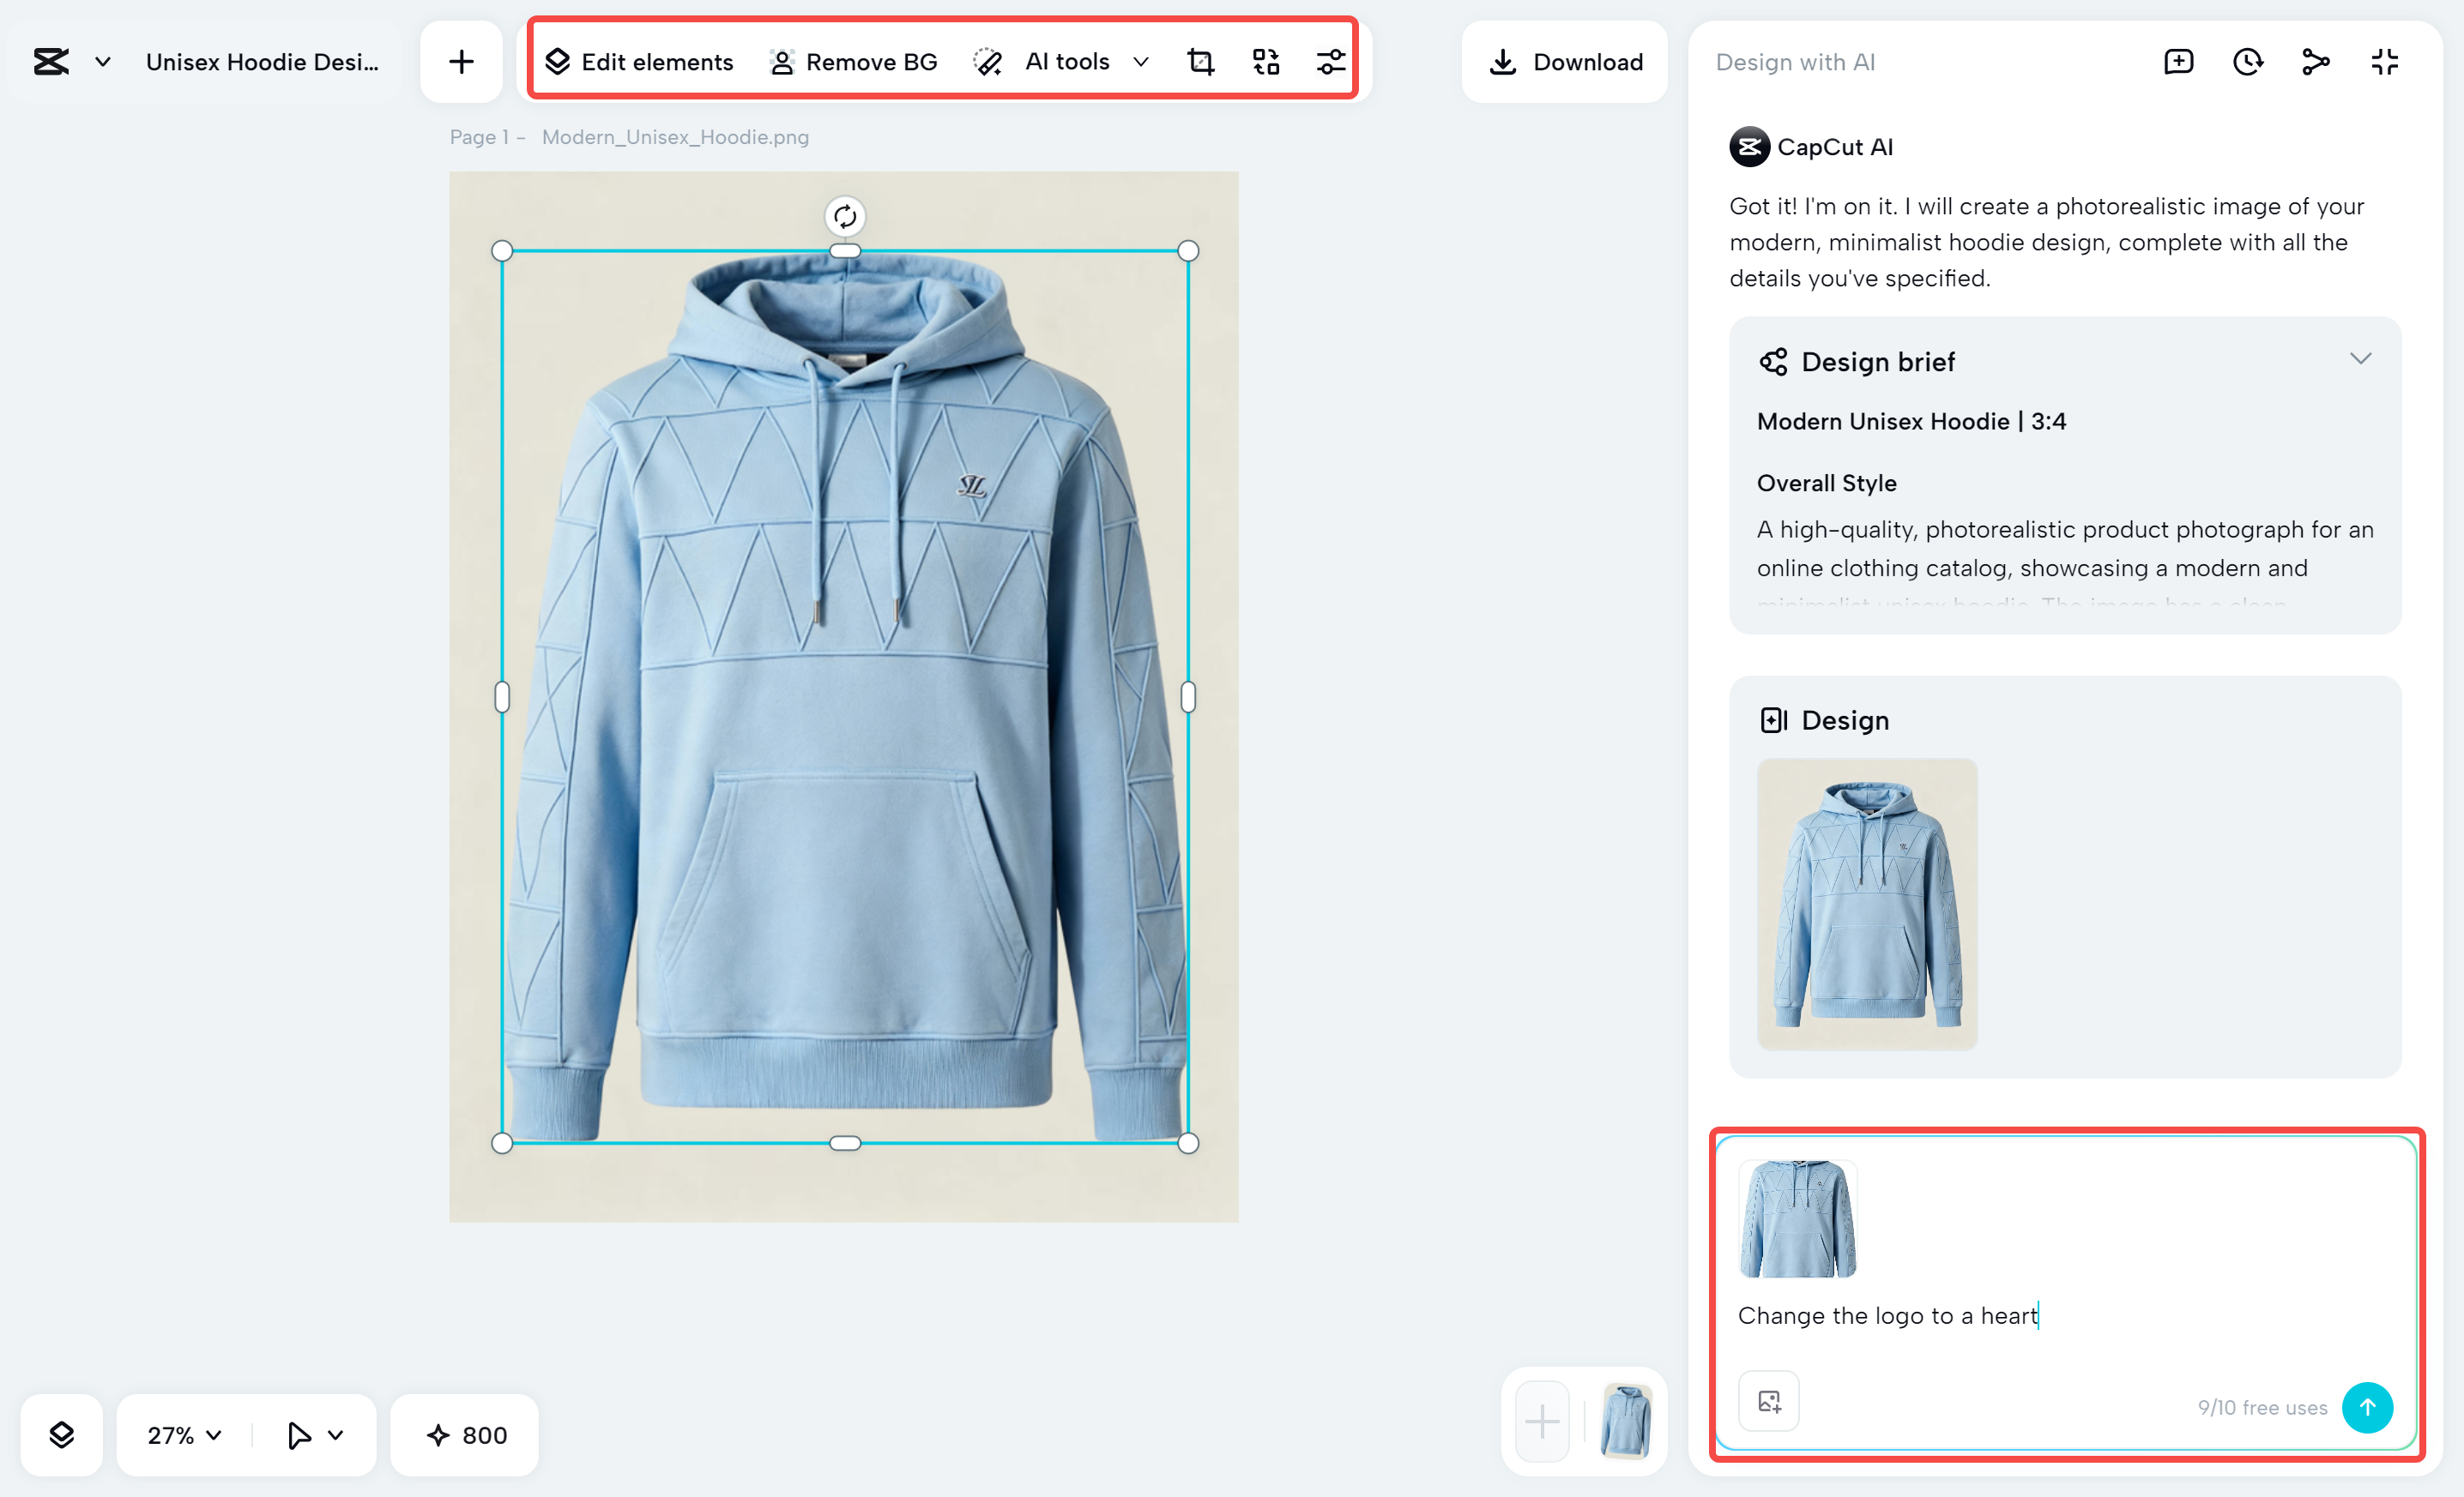Click the rotate handle above the hoodie
Screen dimensions: 2464x1497
pos(845,216)
